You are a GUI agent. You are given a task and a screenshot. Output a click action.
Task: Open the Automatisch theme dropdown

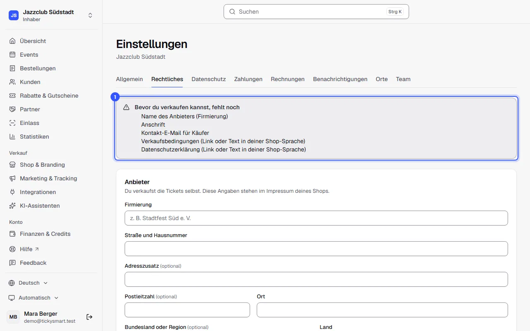[34, 298]
